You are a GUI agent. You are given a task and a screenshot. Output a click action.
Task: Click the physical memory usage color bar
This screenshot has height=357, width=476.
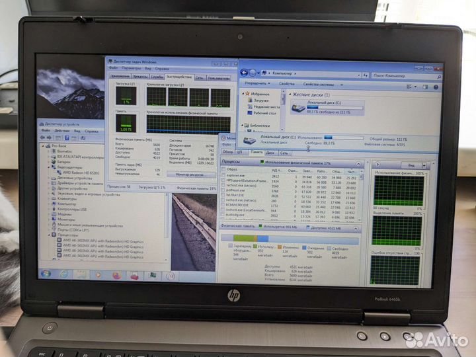(x=290, y=239)
